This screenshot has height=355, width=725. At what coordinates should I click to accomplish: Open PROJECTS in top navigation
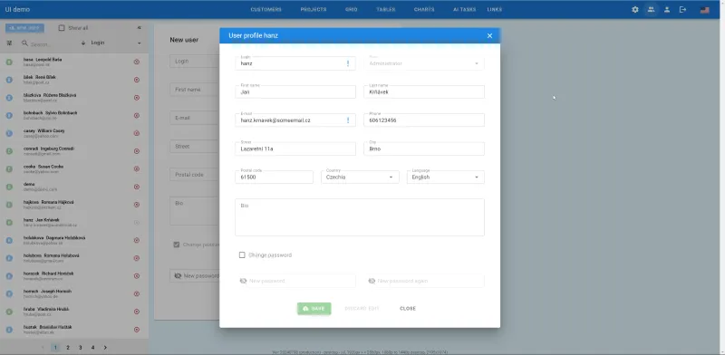tap(314, 10)
